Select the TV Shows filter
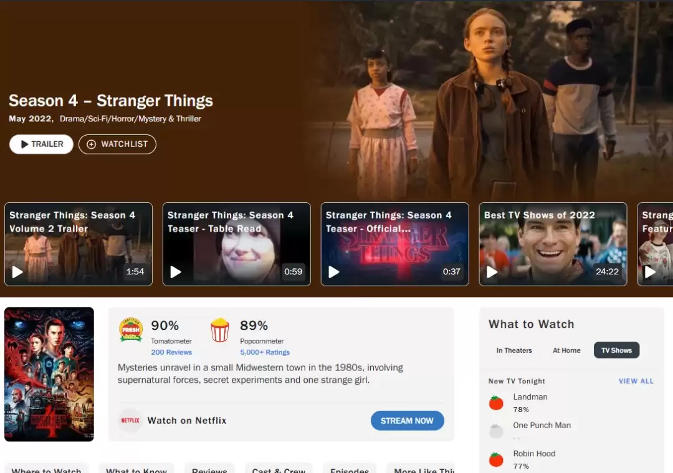 click(616, 350)
